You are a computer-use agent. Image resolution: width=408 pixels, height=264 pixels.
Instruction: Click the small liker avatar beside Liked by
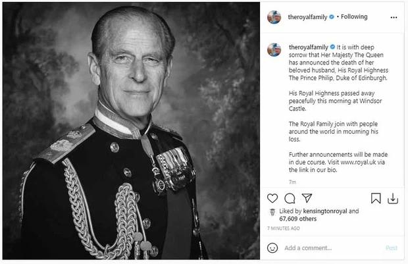273,212
